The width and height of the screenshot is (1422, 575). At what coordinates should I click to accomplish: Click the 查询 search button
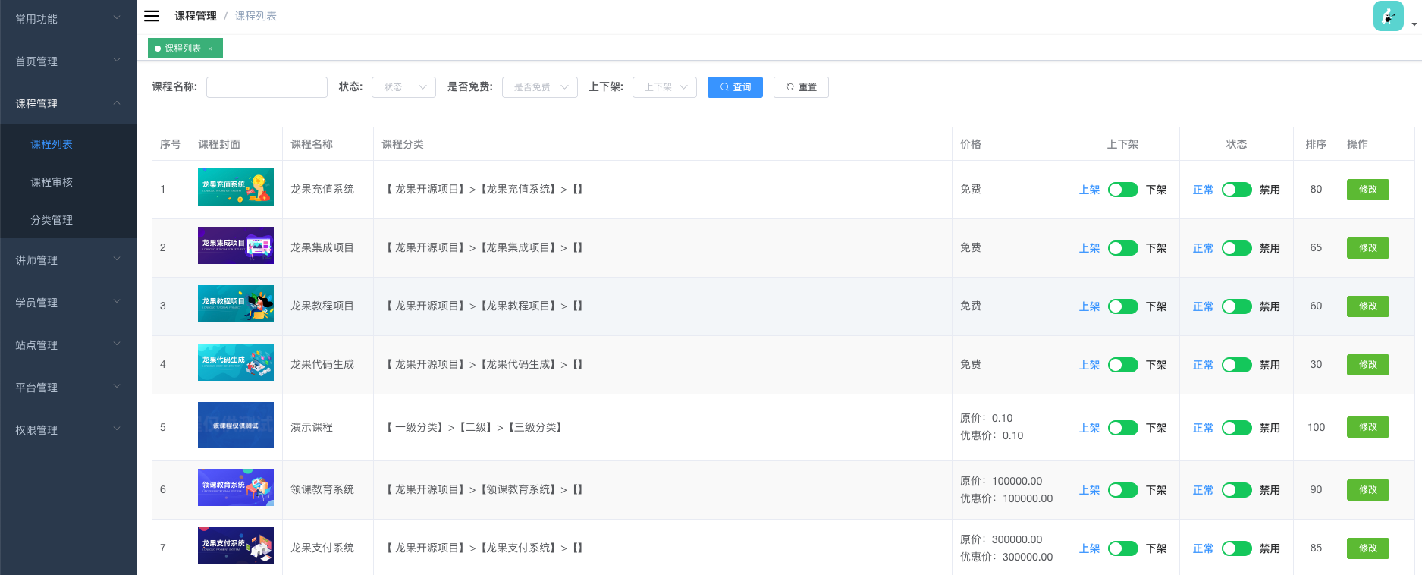click(735, 87)
